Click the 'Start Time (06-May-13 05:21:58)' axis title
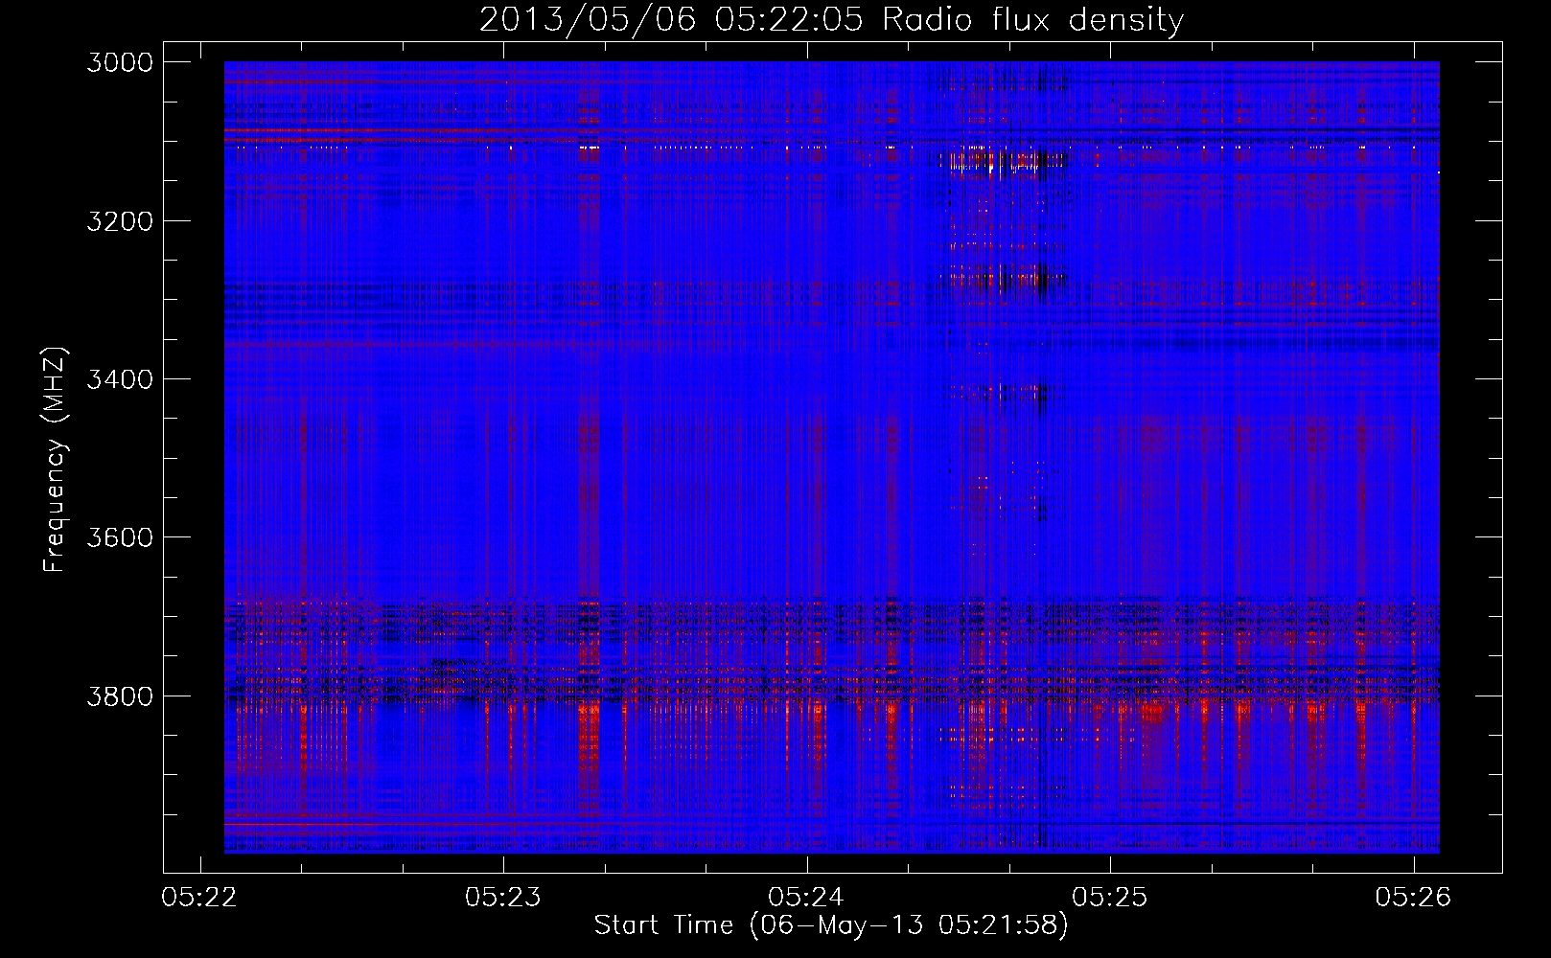This screenshot has width=1551, height=958. [x=831, y=925]
